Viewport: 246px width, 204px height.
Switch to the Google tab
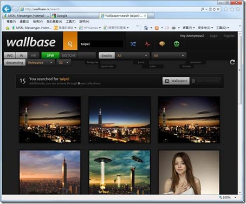pos(74,16)
